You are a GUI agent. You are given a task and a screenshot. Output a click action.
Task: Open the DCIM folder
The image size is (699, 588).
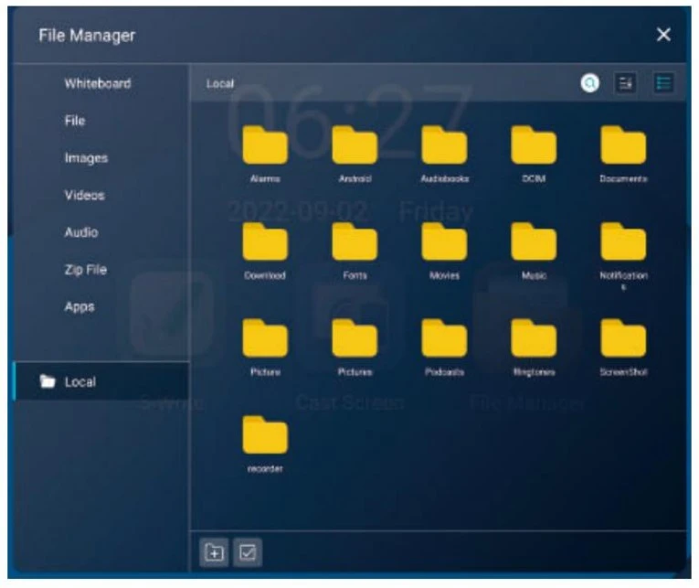coord(534,146)
